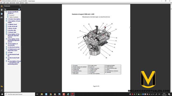
Task: Open Internet Explorer from the taskbar
Action: pos(68,94)
